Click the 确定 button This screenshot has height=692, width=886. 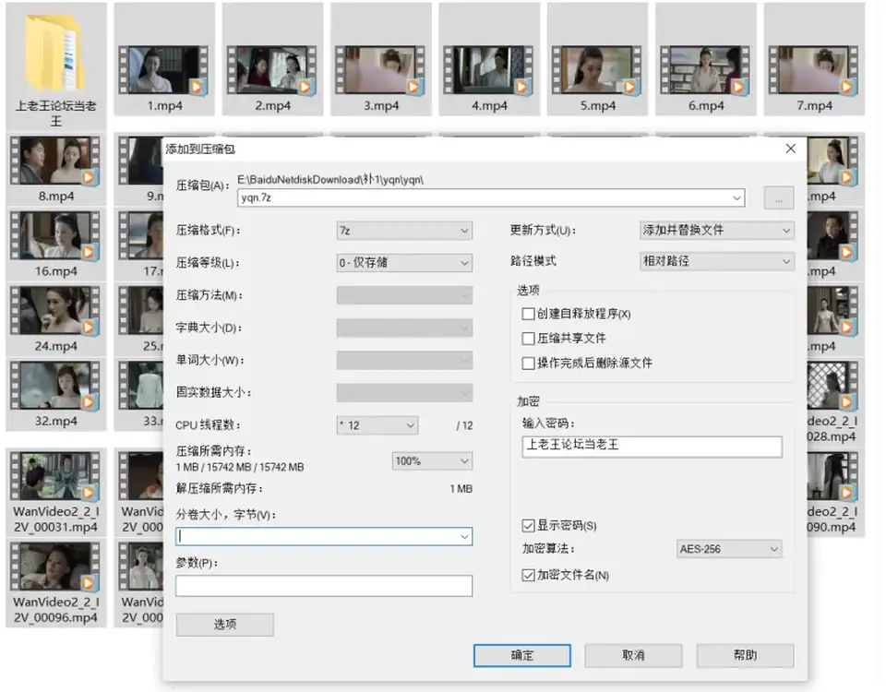pyautogui.click(x=522, y=655)
